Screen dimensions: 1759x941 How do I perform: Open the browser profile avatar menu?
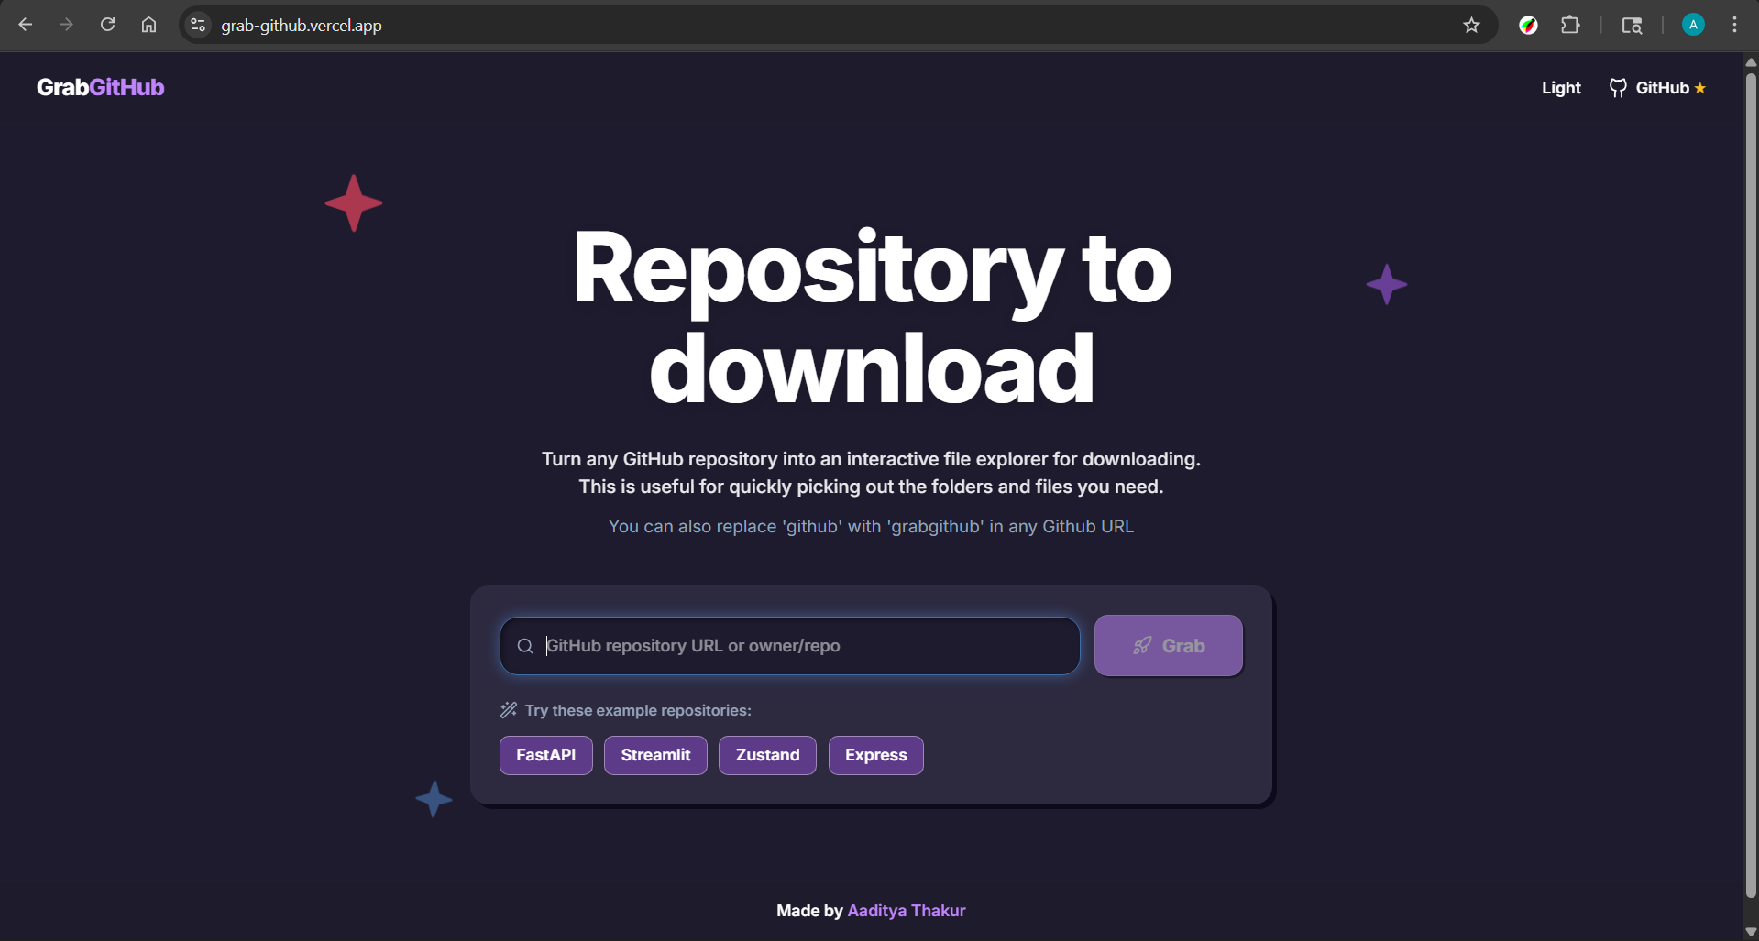pos(1693,25)
